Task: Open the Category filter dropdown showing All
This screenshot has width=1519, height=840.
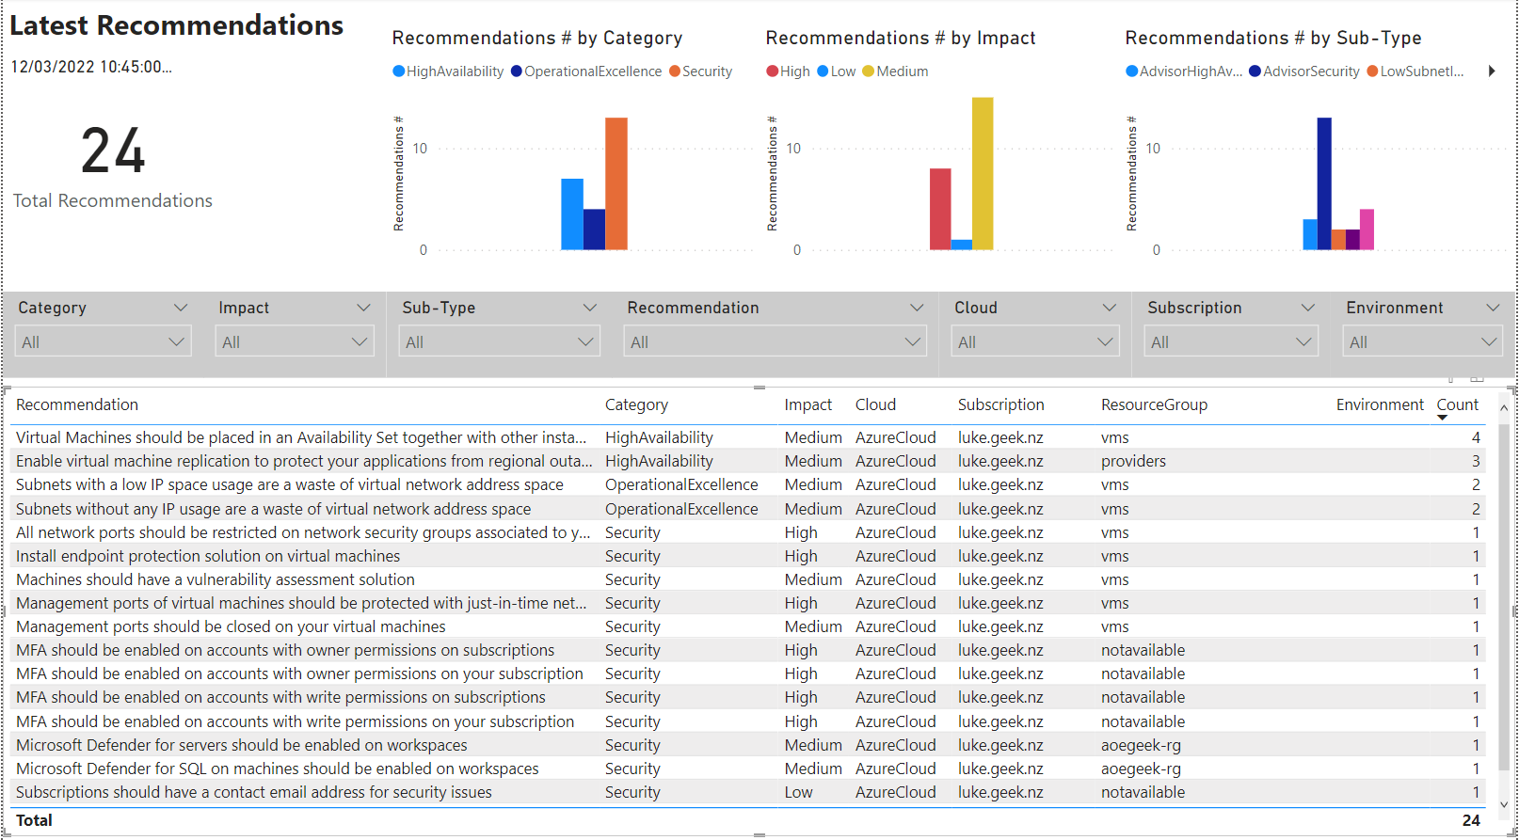Action: [x=104, y=341]
